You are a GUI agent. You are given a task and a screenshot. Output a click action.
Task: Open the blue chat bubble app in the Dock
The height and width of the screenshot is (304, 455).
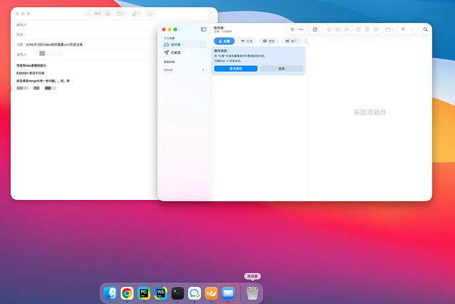click(195, 293)
